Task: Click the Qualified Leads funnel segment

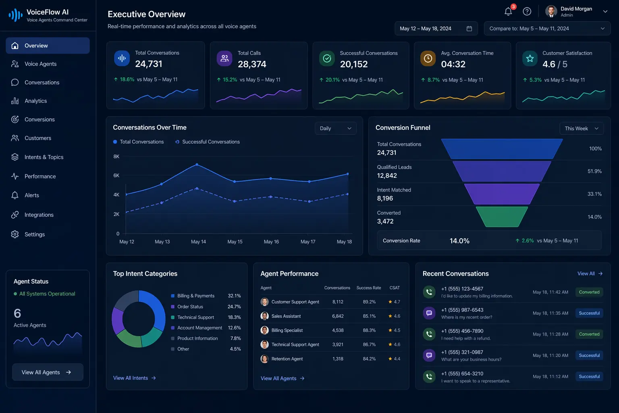Action: pyautogui.click(x=502, y=171)
